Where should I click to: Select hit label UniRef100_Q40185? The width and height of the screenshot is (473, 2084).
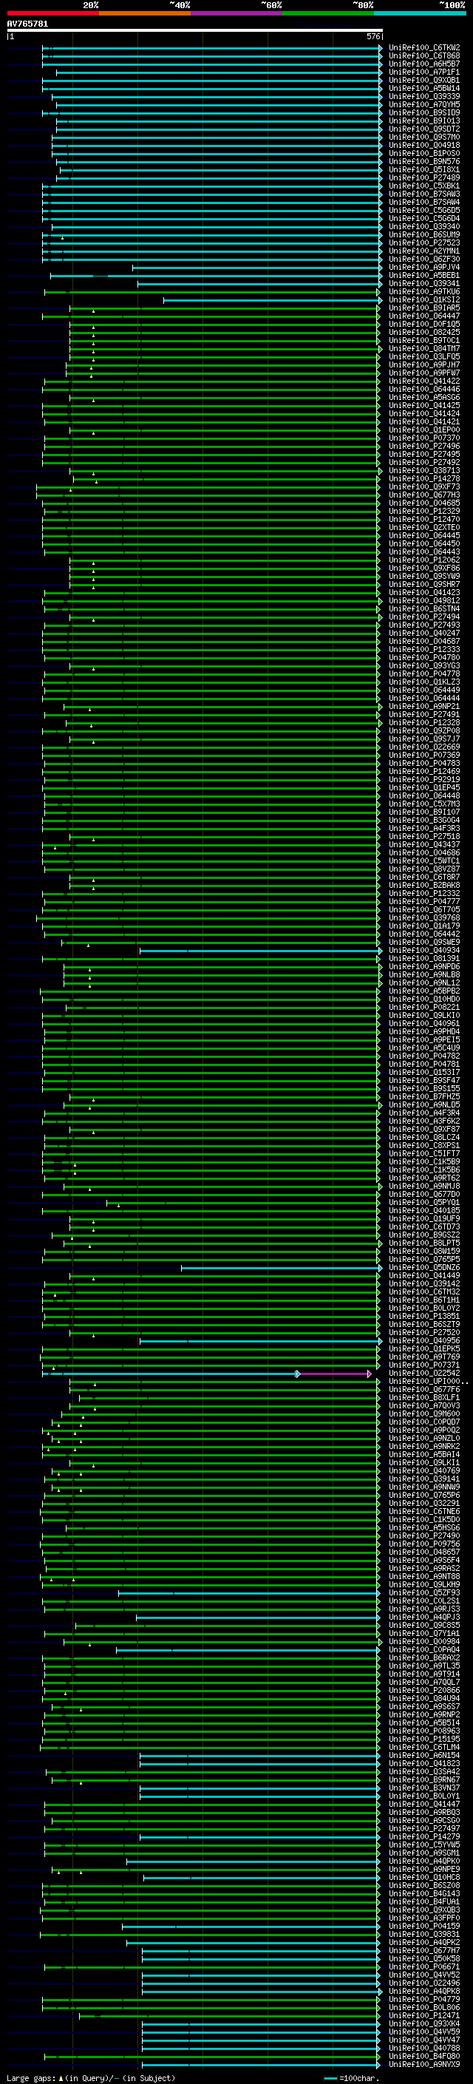424,1211
